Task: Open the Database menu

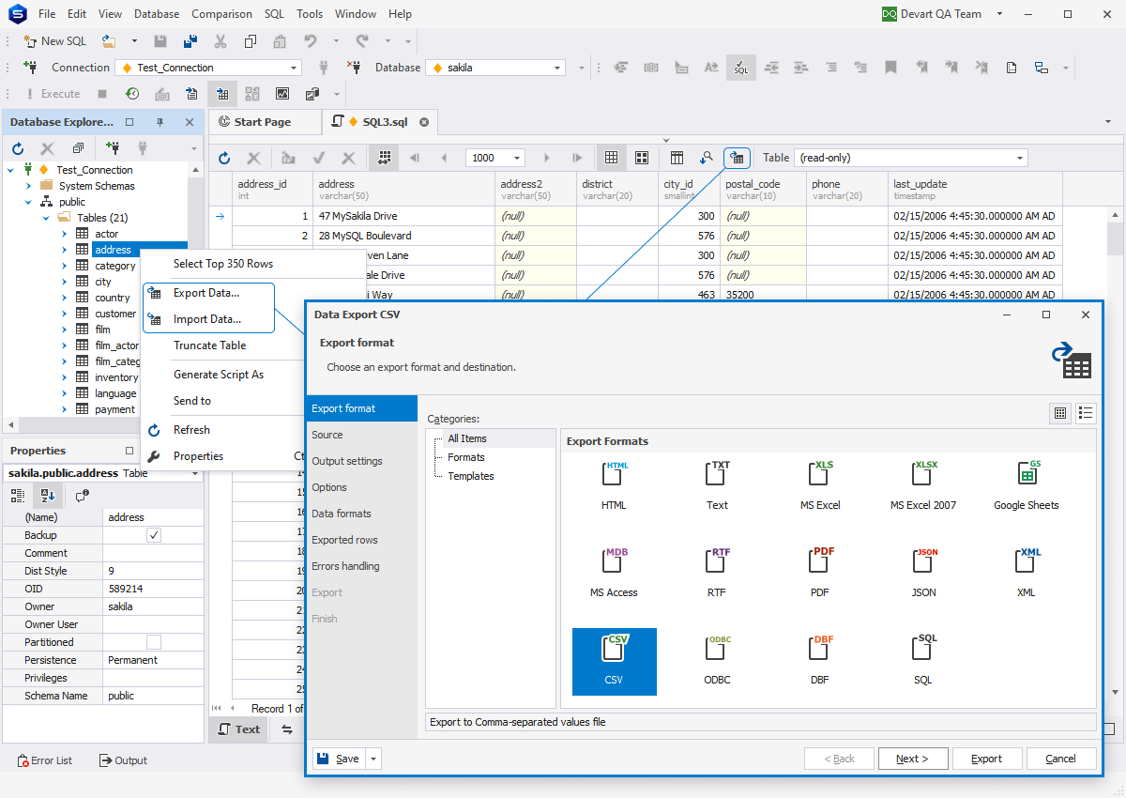Action: click(x=157, y=14)
